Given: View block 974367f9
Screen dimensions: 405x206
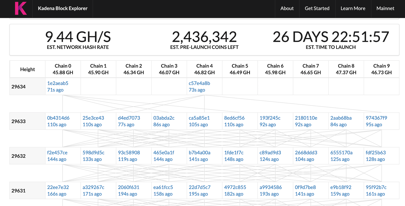Looking at the screenshot, I should [x=376, y=118].
